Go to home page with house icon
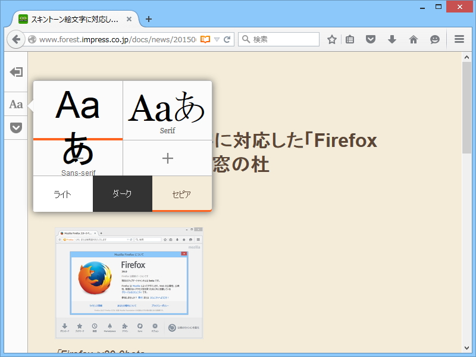The image size is (476, 357). [x=414, y=39]
